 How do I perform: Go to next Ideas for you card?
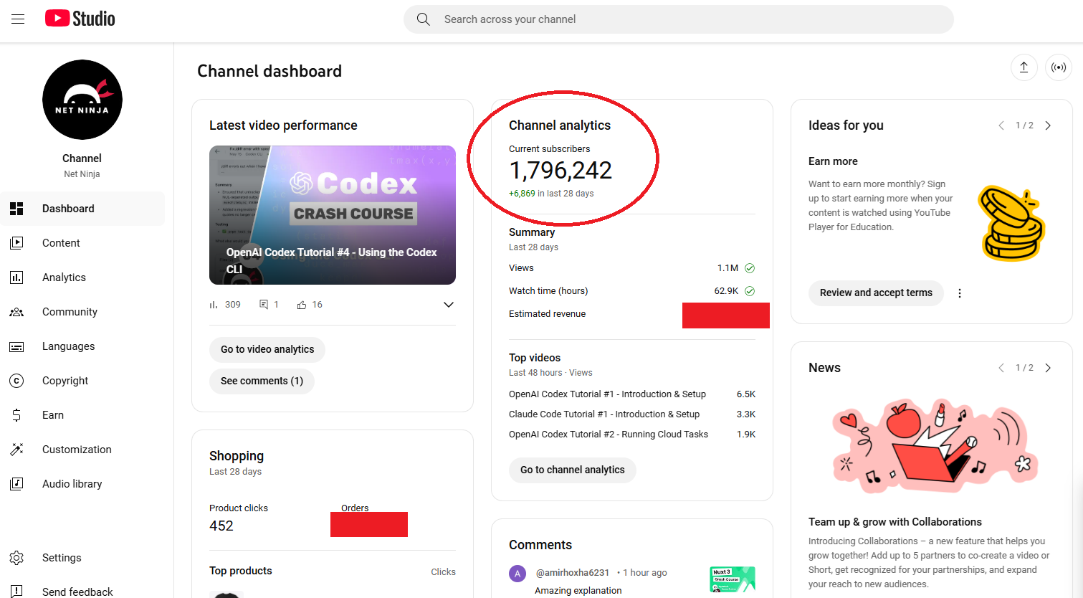pos(1048,125)
